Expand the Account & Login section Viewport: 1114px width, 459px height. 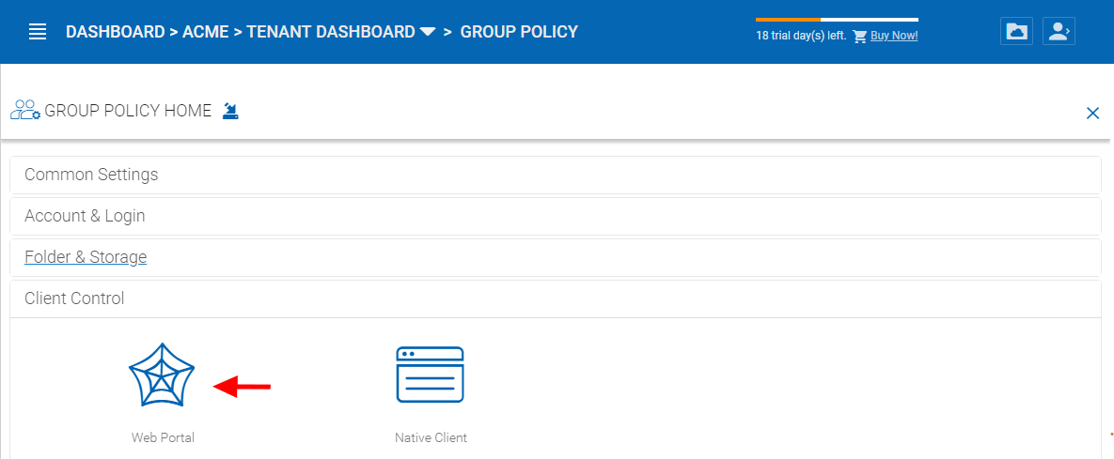556,216
